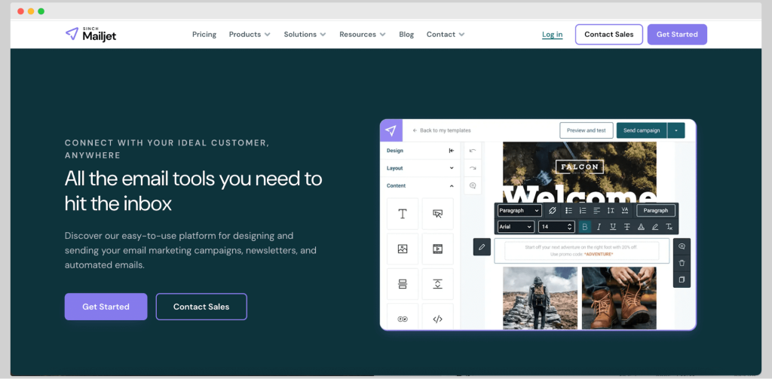This screenshot has height=379, width=772.
Task: Click the line height icon
Action: click(611, 211)
